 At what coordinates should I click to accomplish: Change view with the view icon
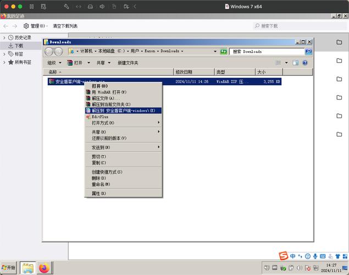pos(278,63)
